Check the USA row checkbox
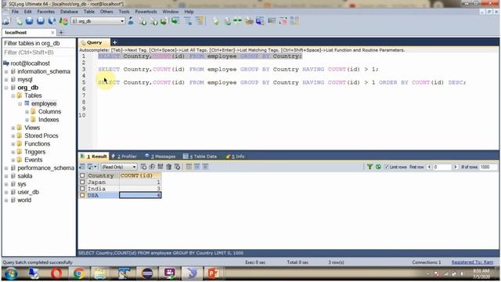This screenshot has width=501, height=282. click(x=82, y=195)
